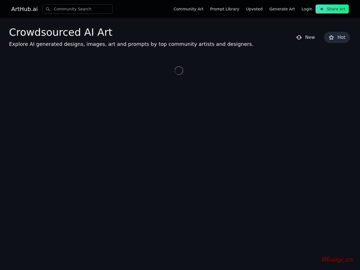Click the magnifier icon in search box
Viewport: 360px width, 270px height.
pyautogui.click(x=48, y=9)
